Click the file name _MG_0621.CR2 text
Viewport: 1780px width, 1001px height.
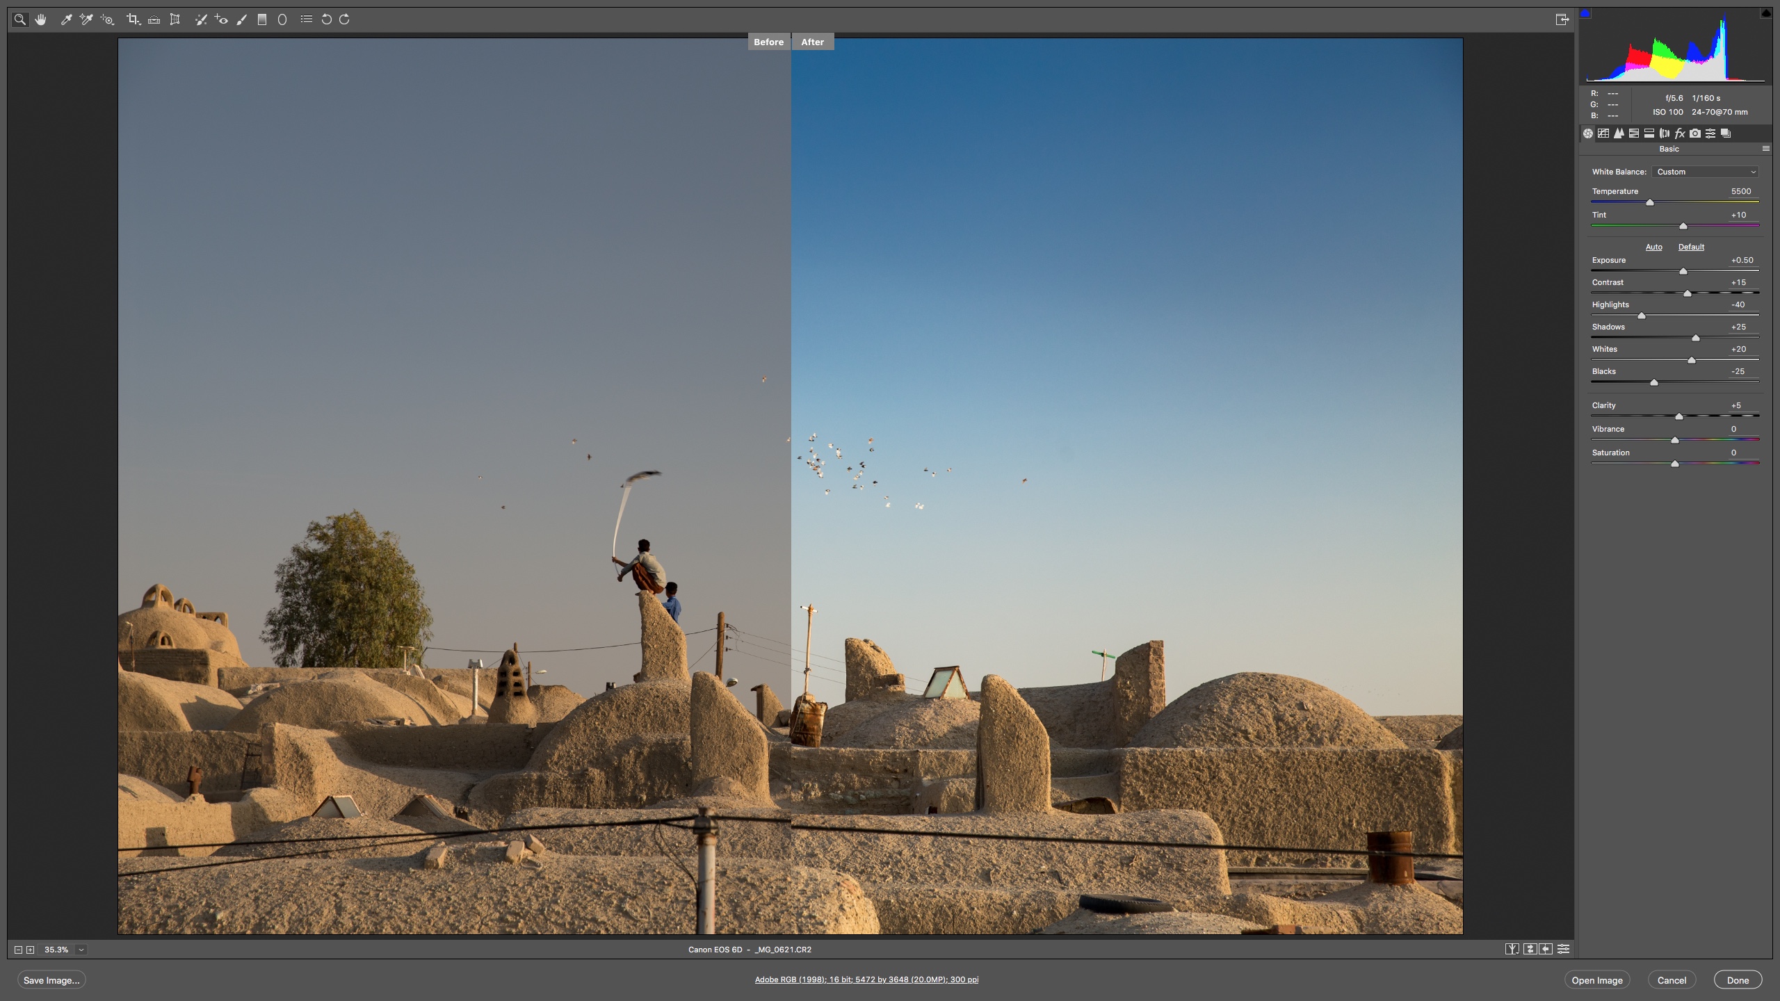783,950
